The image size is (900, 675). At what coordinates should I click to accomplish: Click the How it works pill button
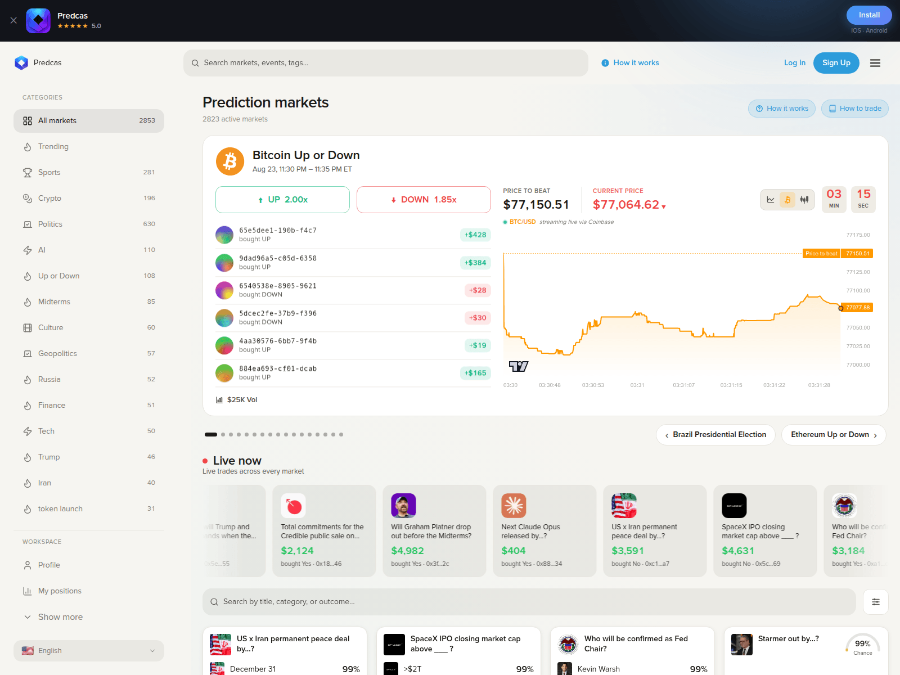coord(781,109)
